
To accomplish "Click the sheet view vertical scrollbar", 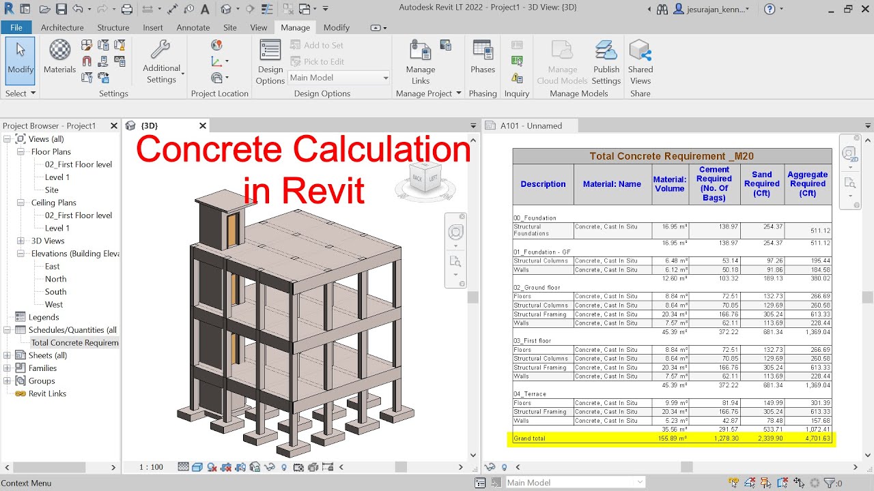I will coord(868,297).
